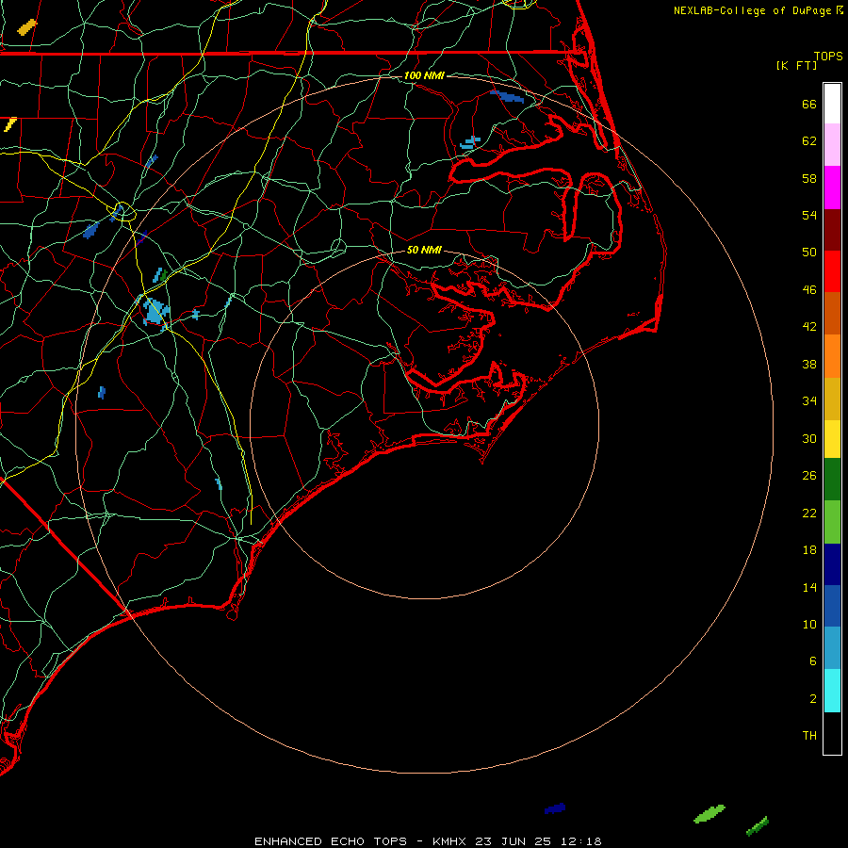The image size is (848, 848).
Task: Click the light green 22 kft swatch
Action: [x=832, y=522]
